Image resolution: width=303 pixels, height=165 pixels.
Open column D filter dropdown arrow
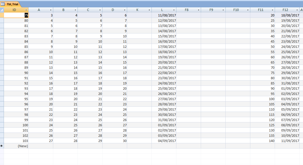125,10
